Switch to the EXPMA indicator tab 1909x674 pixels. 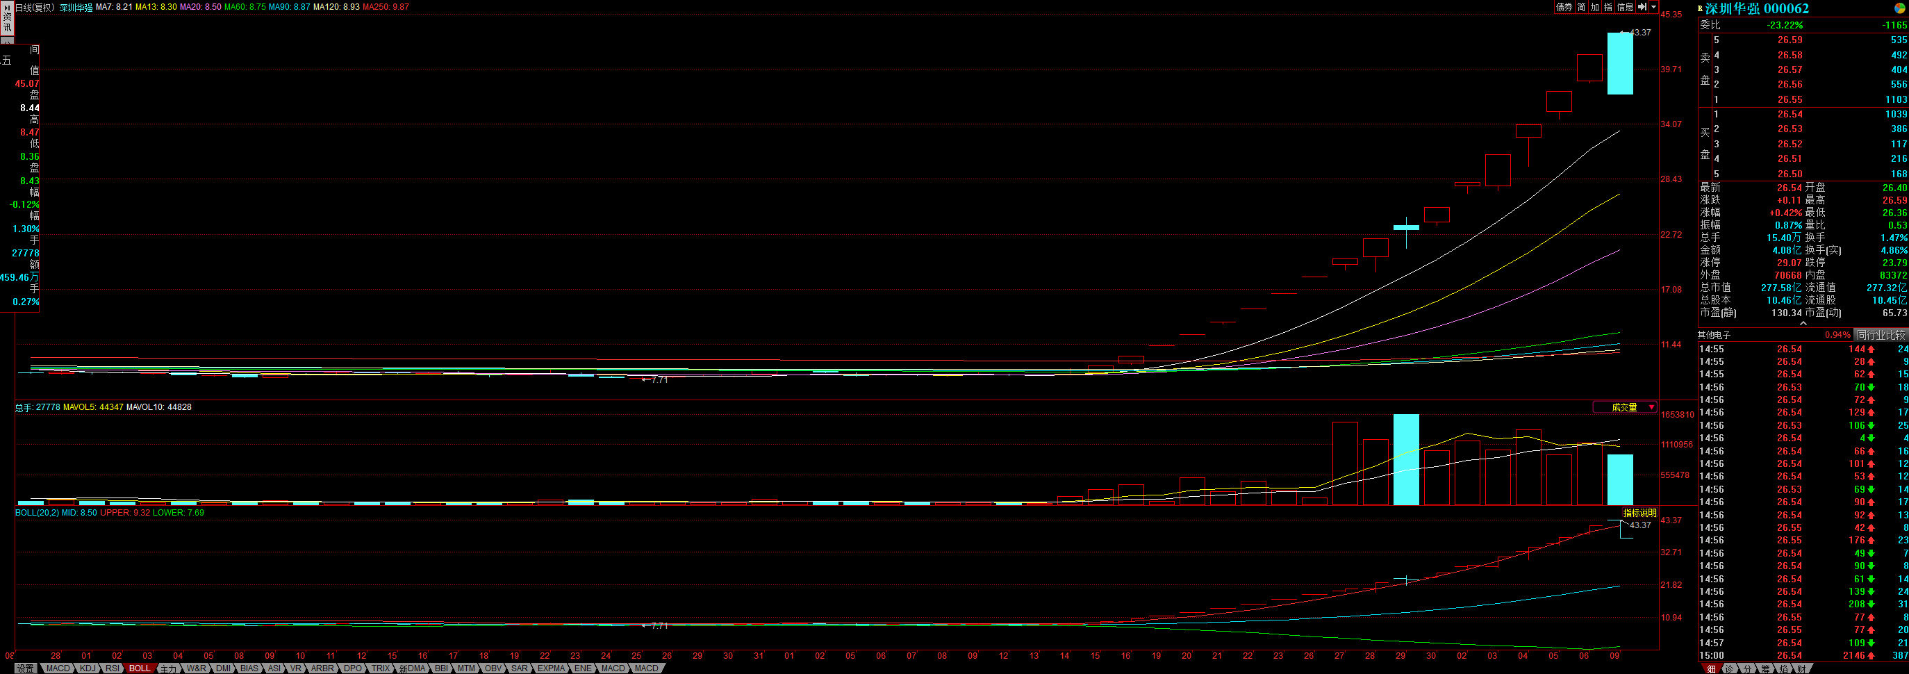pos(552,668)
